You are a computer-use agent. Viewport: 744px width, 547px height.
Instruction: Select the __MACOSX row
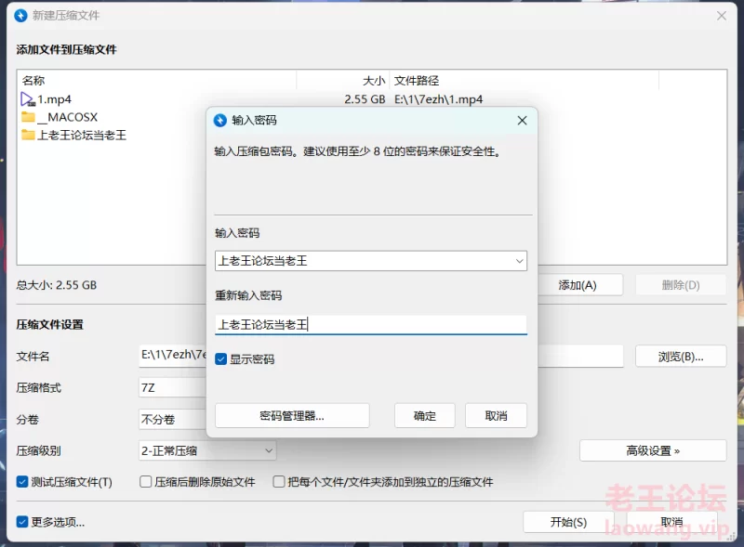pos(67,117)
